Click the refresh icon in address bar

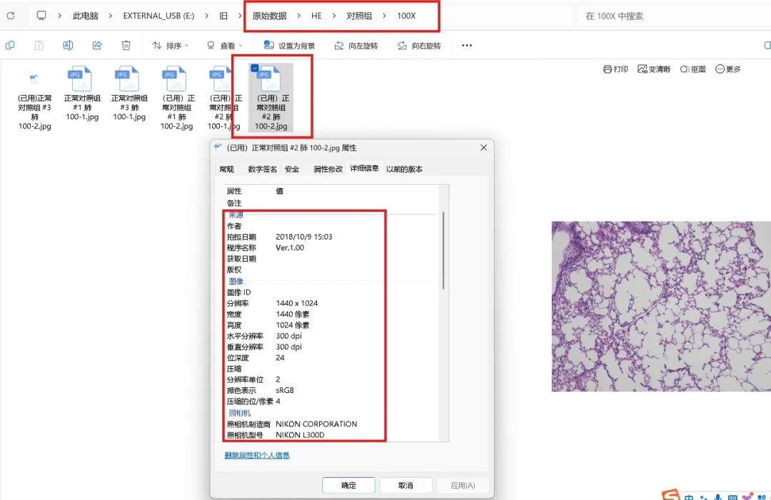click(10, 16)
